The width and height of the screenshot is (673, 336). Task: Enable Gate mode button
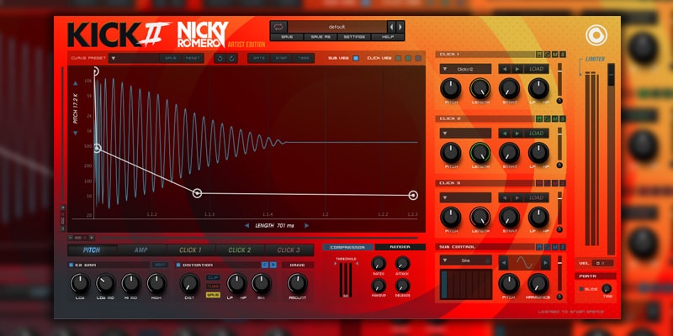259,58
